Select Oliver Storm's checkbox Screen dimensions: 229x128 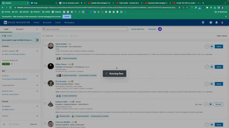tap(45, 66)
